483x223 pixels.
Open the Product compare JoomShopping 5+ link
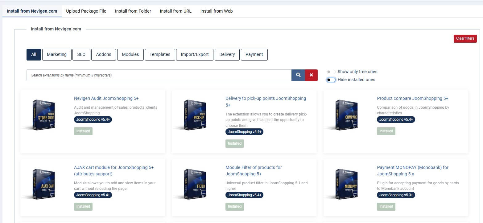click(x=412, y=98)
